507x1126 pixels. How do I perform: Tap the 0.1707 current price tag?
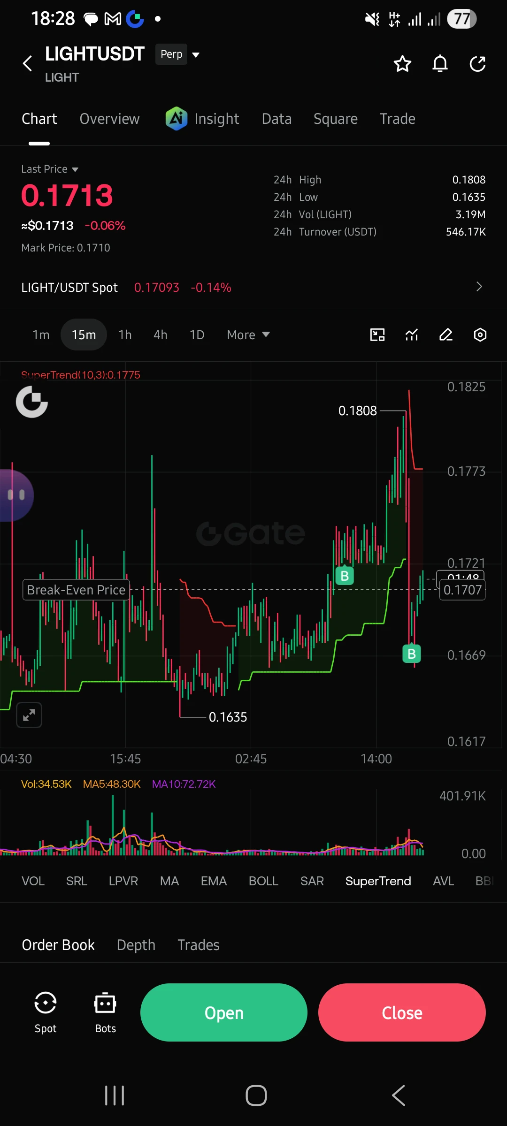pyautogui.click(x=462, y=590)
